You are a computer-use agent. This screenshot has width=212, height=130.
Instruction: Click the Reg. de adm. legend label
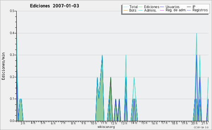coord(176,10)
